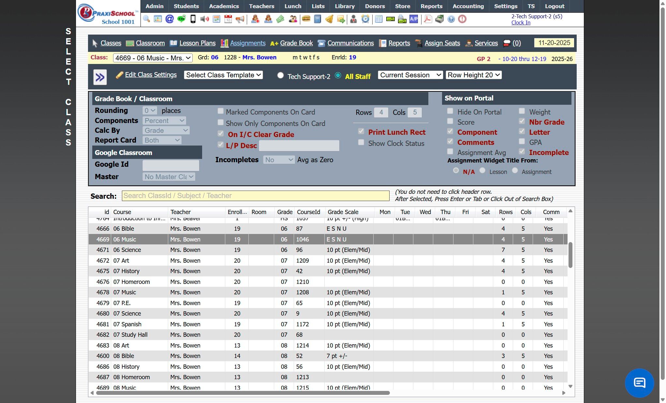Click the live chat bubble icon
The image size is (666, 403).
point(639,383)
